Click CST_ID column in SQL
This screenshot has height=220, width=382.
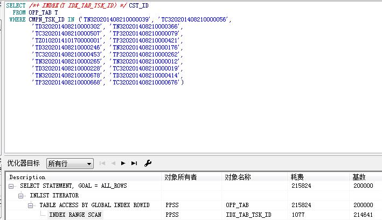coord(138,5)
